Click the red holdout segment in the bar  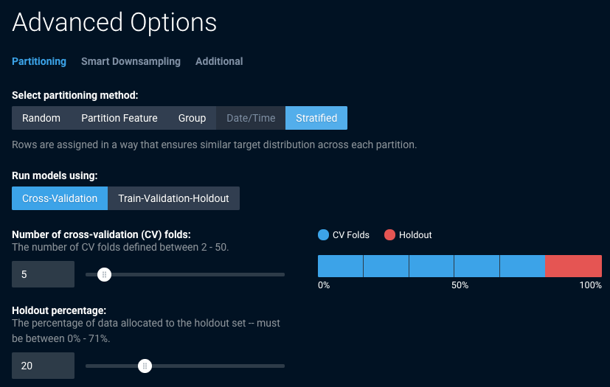point(573,266)
